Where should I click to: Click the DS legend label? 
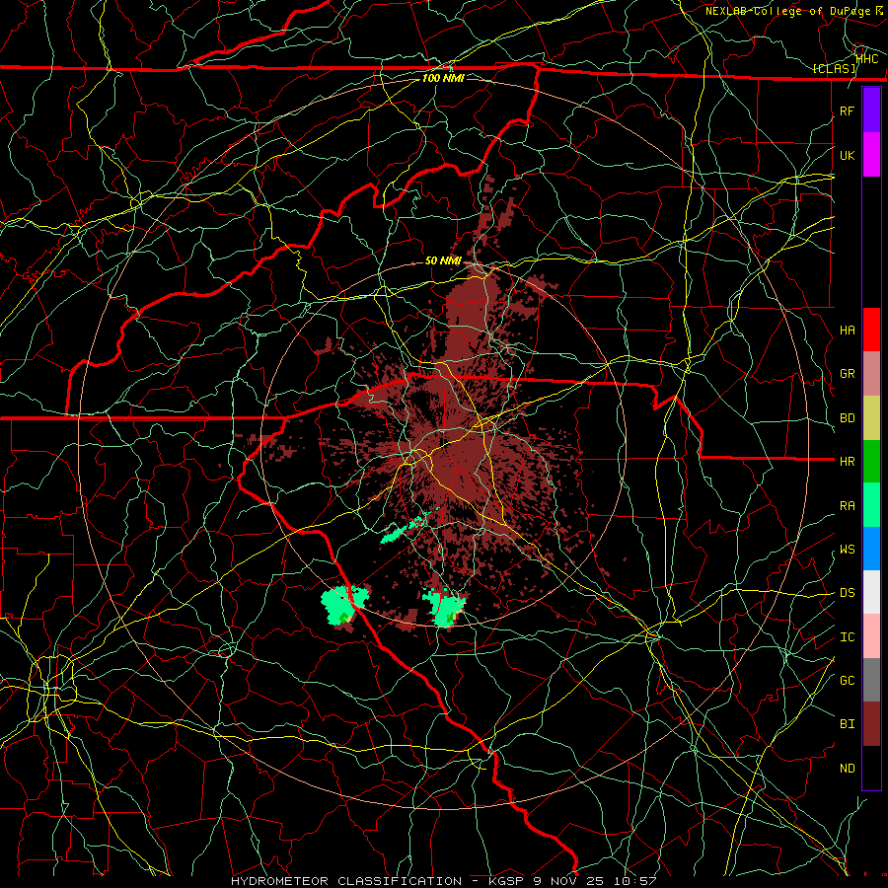[x=848, y=593]
